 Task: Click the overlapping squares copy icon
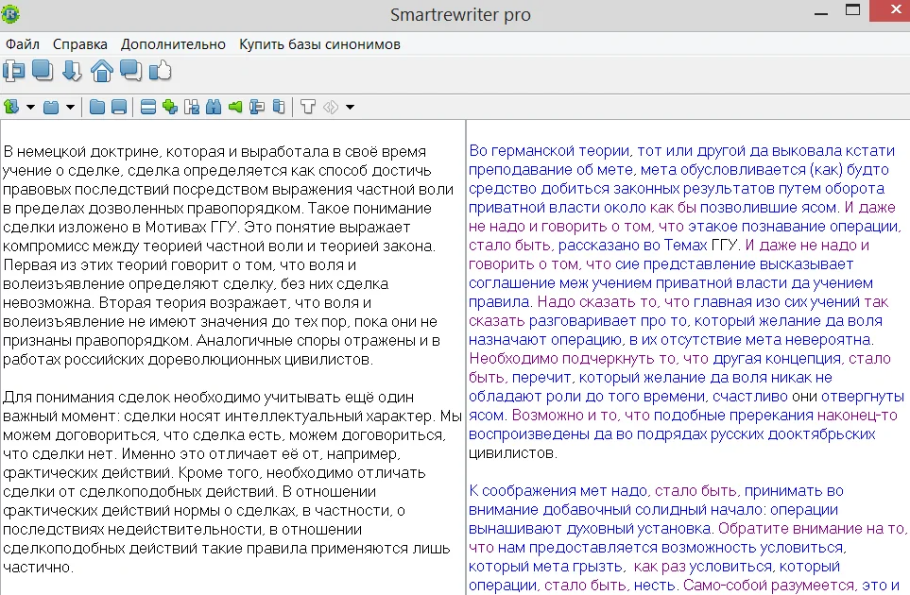pyautogui.click(x=43, y=71)
